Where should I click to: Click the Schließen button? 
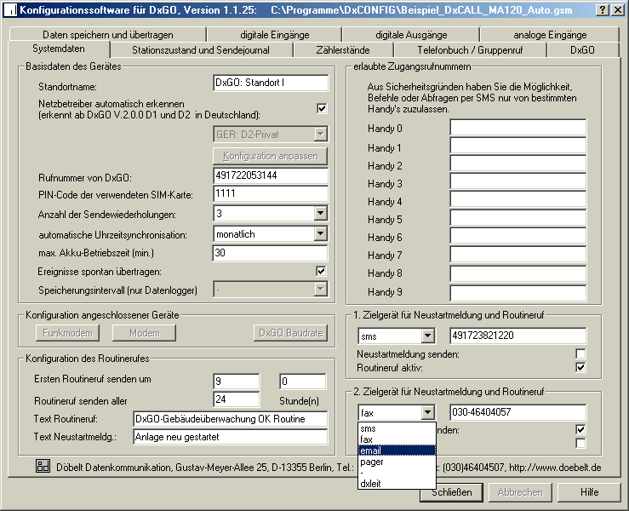coord(451,492)
